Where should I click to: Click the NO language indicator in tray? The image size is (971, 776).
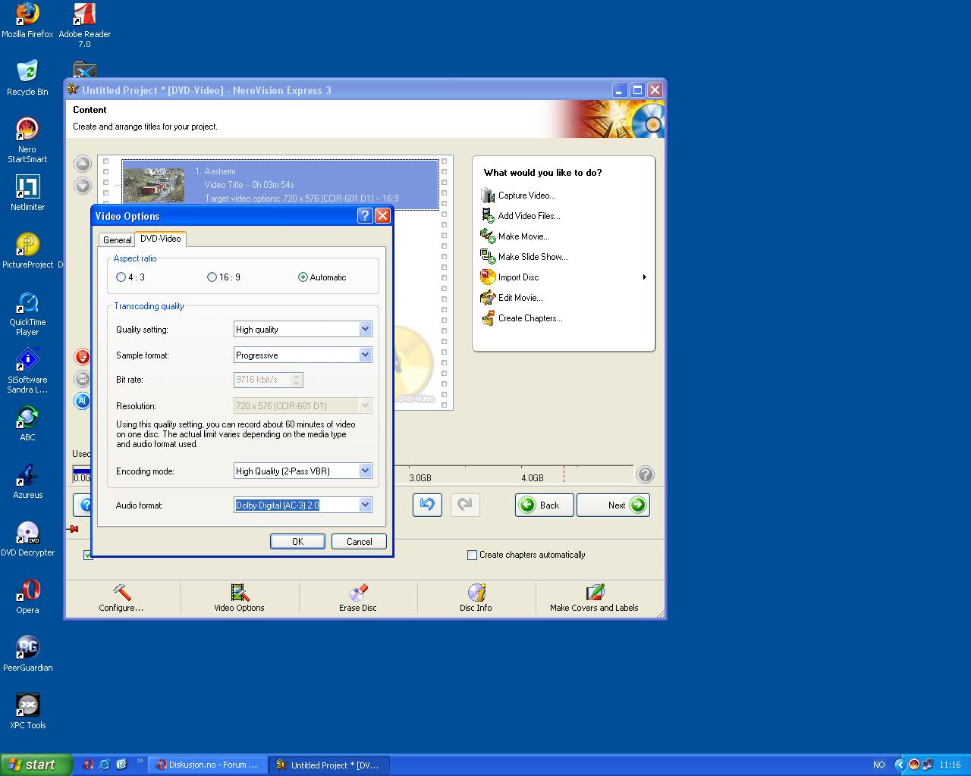878,765
